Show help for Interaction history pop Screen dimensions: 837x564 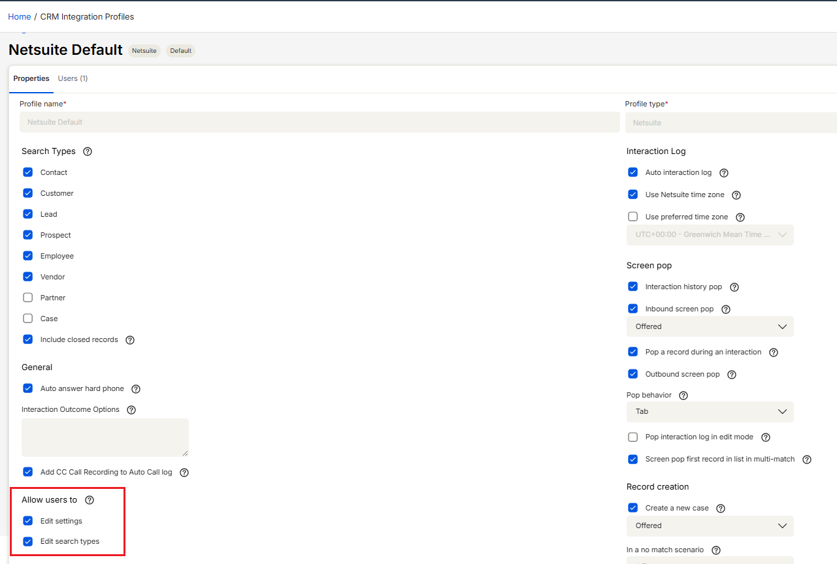click(x=734, y=287)
